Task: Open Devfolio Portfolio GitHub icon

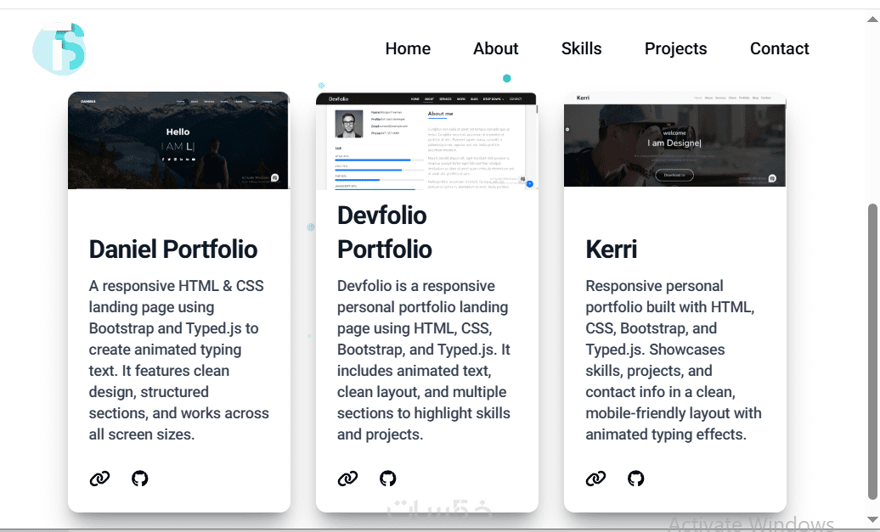Action: 388,479
